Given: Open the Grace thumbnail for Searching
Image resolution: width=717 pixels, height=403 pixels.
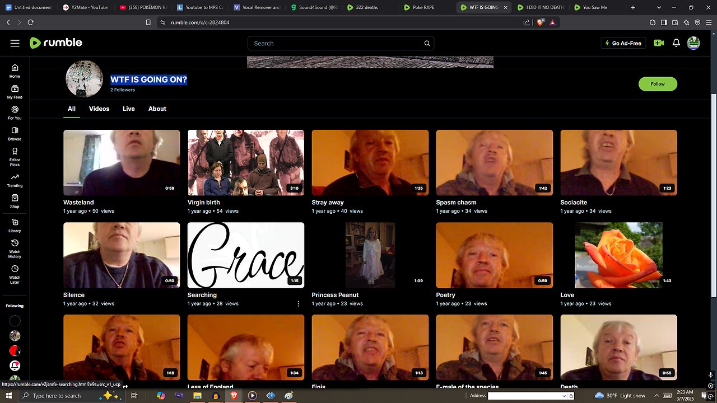Looking at the screenshot, I should (246, 255).
